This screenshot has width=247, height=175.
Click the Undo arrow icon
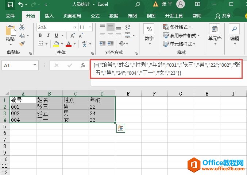tap(21, 5)
